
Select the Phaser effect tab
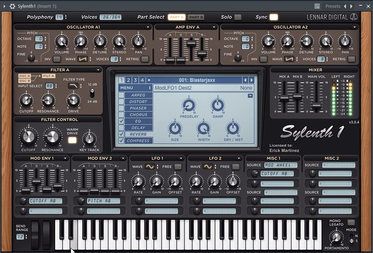pos(138,108)
